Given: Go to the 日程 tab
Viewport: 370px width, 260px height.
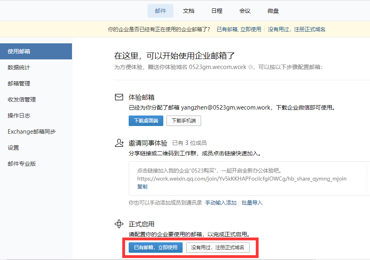Looking at the screenshot, I should point(217,11).
